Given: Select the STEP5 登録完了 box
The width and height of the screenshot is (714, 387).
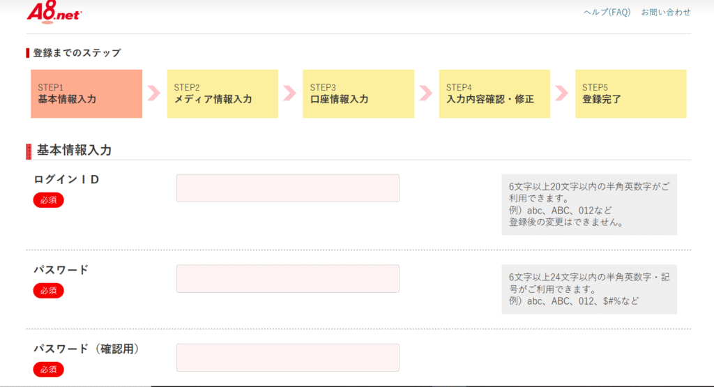Looking at the screenshot, I should 630,94.
